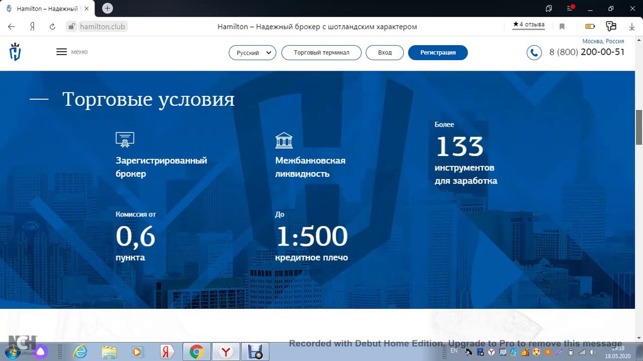Open browser downloads arrow icon
The image size is (643, 361).
tap(632, 27)
